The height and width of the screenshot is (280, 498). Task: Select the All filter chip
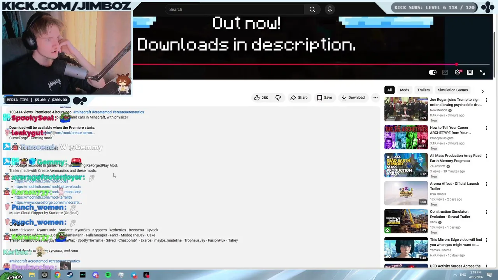coord(389,90)
